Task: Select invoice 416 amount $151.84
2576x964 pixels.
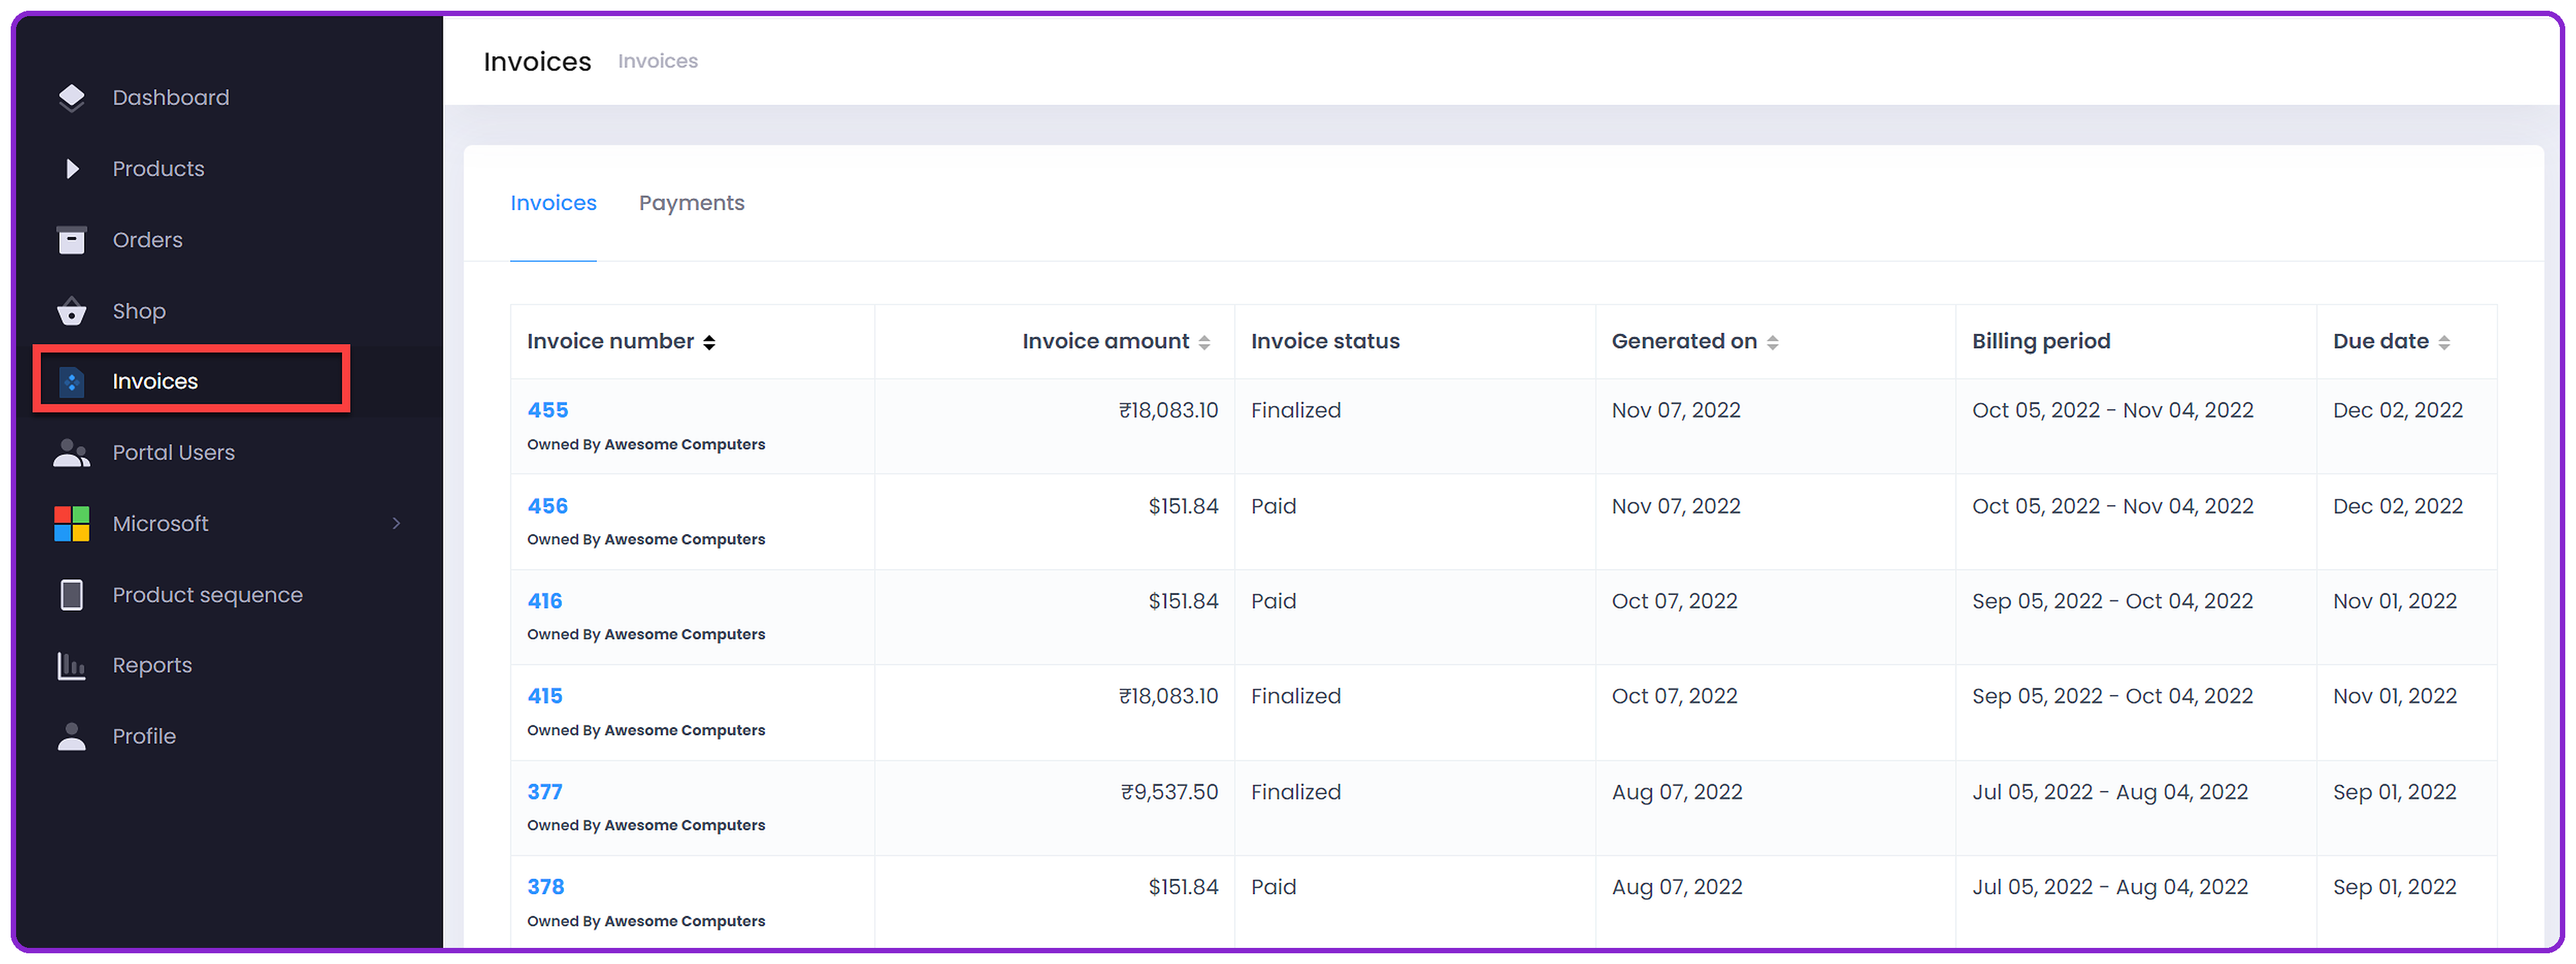Action: click(1183, 602)
